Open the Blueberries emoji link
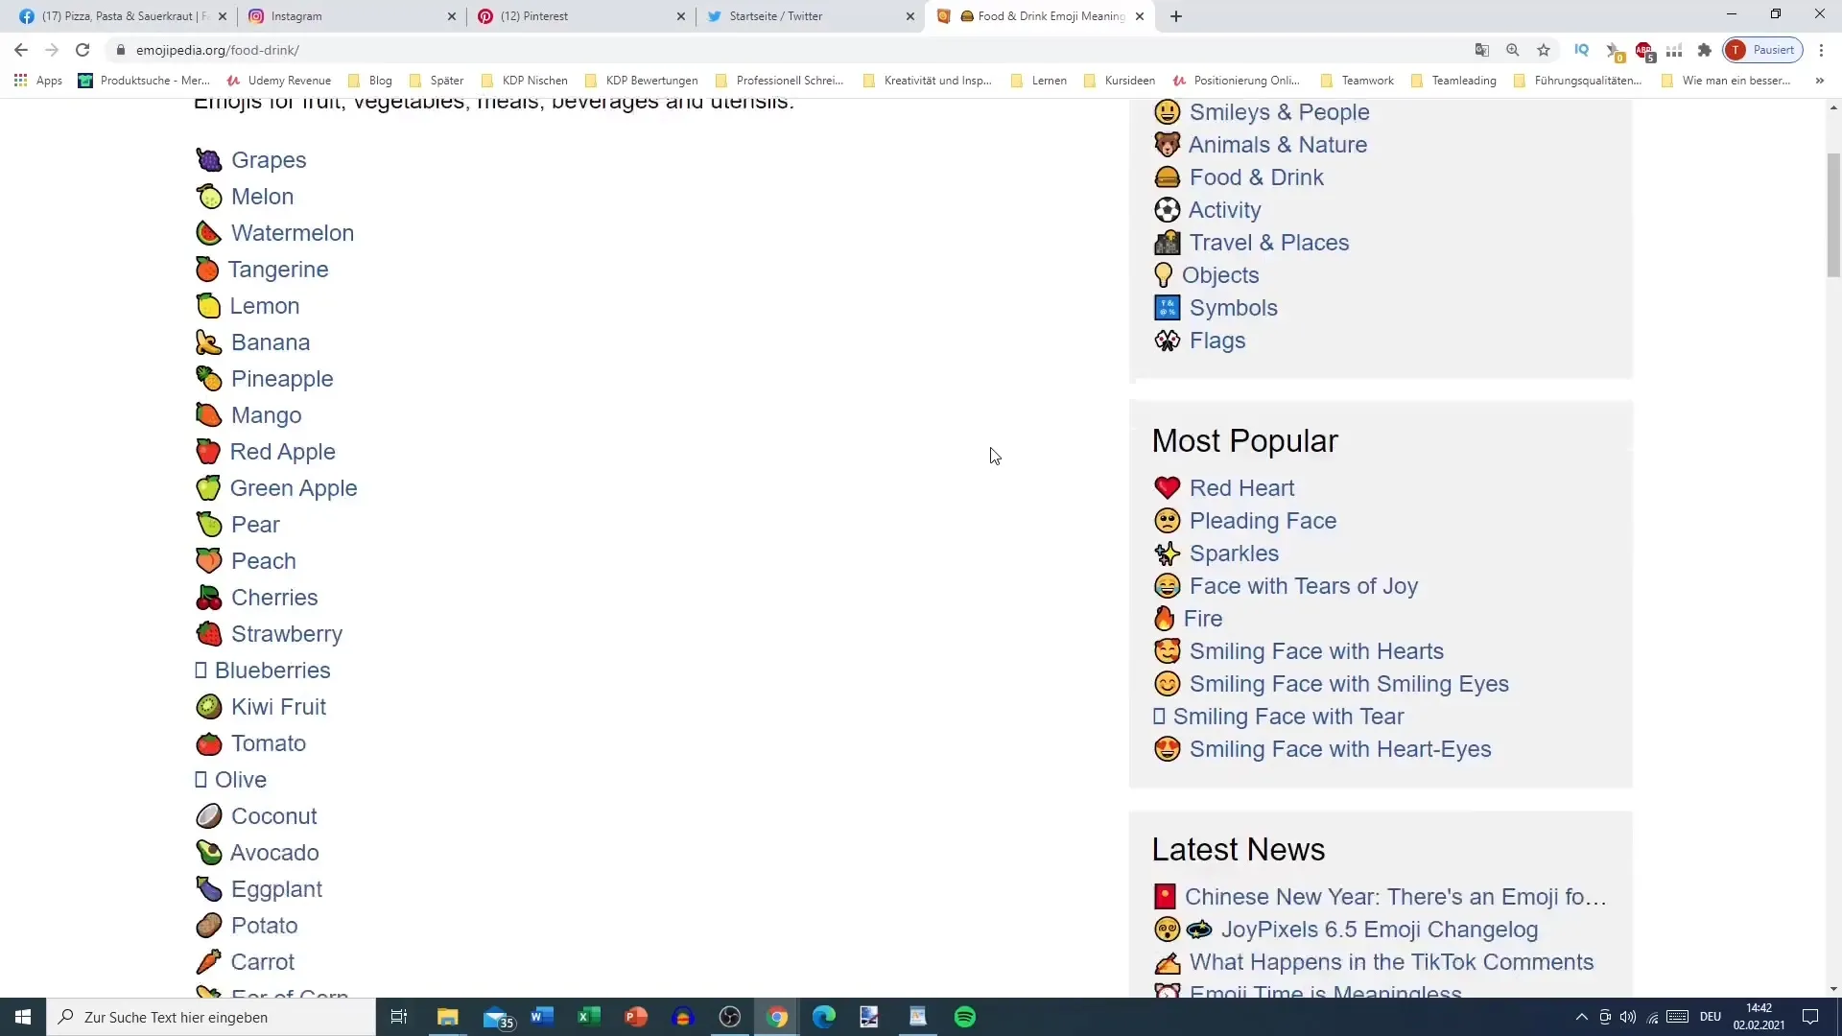 click(272, 671)
